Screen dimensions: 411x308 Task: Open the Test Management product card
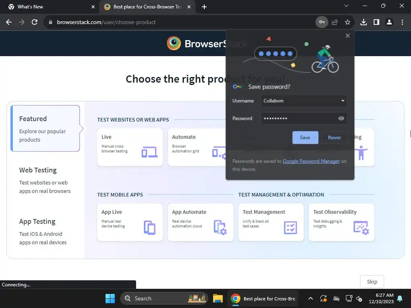pos(271,222)
